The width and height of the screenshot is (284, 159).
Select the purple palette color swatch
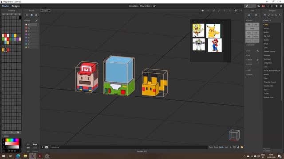18,39
